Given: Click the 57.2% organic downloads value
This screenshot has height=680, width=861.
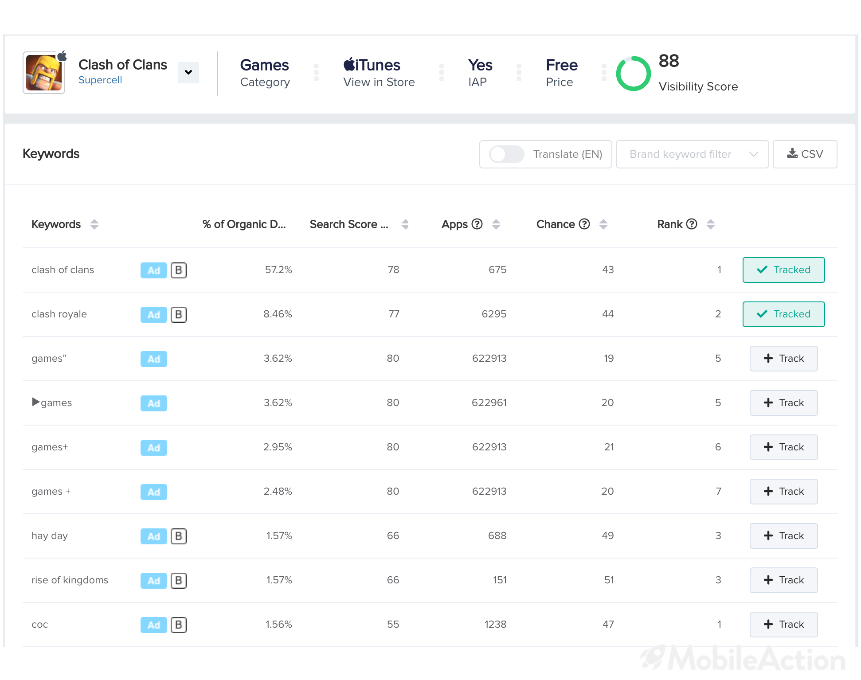Looking at the screenshot, I should [278, 270].
